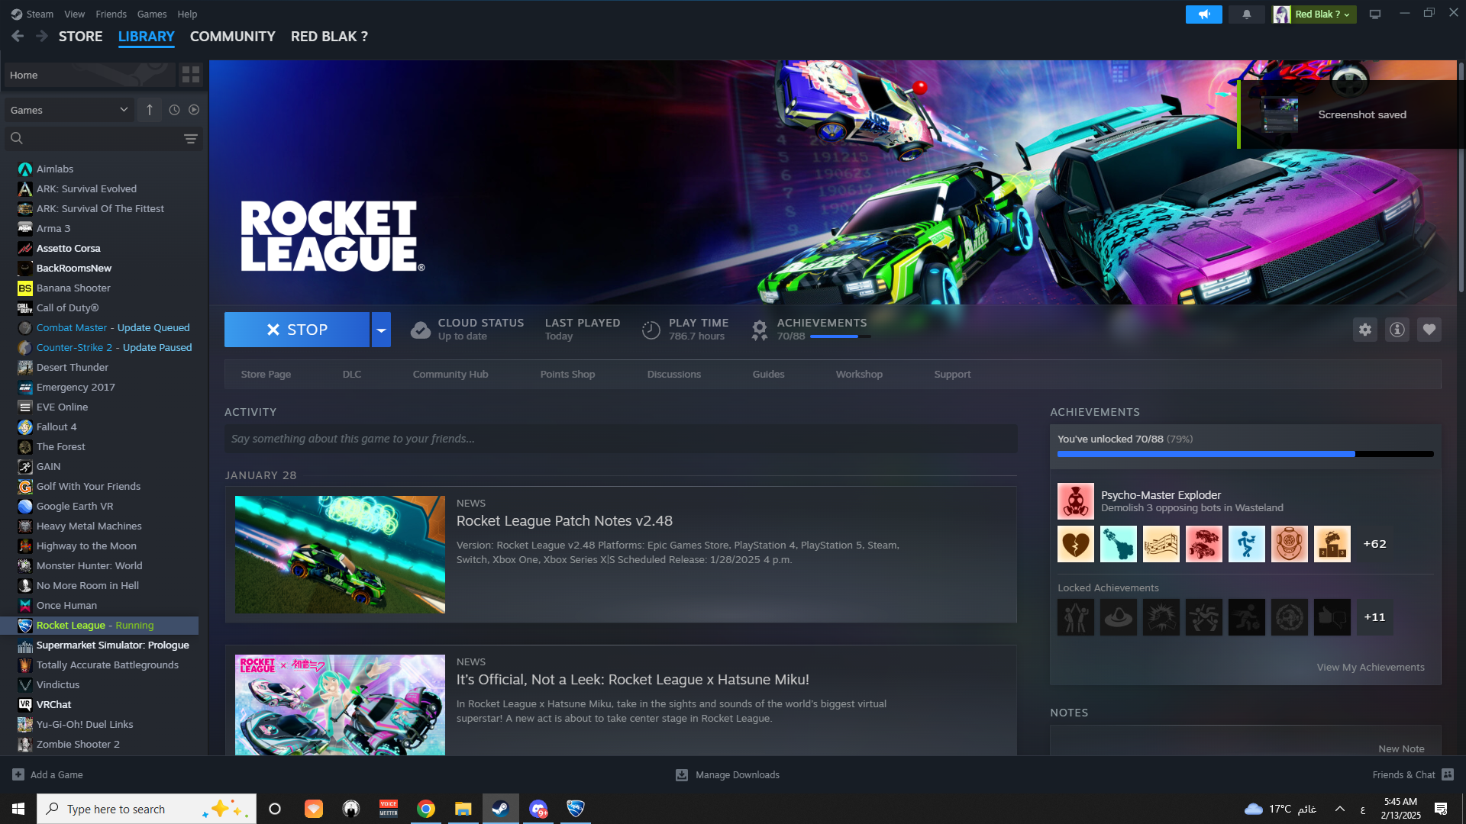Toggle the sort by recent clock icon
This screenshot has height=824, width=1466.
pyautogui.click(x=174, y=110)
